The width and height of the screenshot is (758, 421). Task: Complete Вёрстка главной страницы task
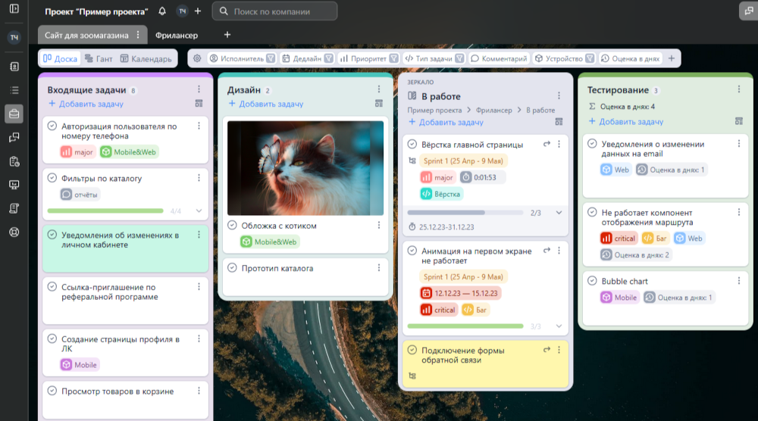[x=412, y=144]
